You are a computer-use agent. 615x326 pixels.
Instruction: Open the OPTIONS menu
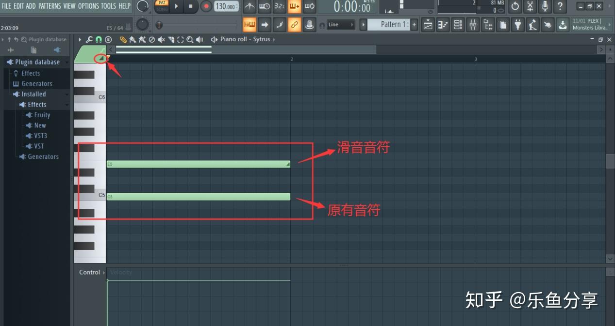(88, 6)
